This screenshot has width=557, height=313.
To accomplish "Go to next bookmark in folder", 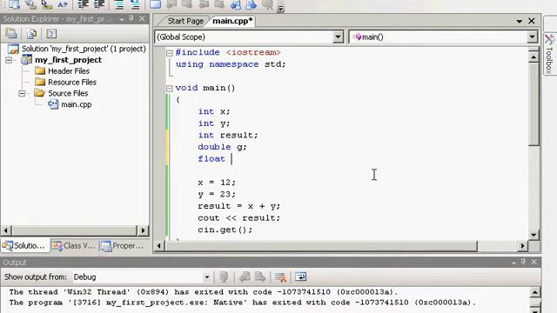I will click(219, 4).
